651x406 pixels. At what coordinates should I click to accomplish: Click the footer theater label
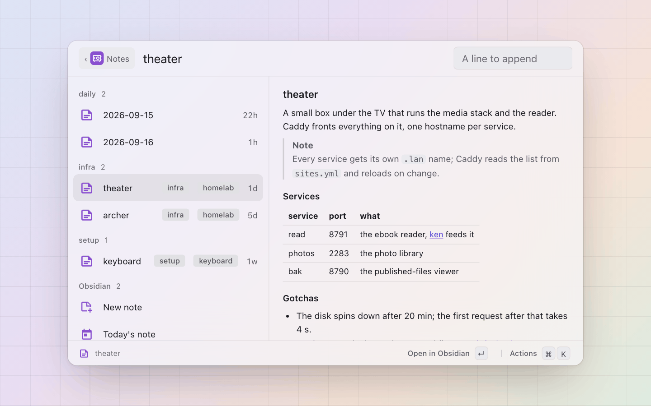108,354
